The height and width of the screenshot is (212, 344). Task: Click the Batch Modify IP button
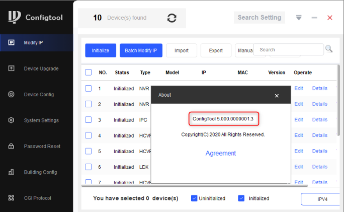[141, 50]
